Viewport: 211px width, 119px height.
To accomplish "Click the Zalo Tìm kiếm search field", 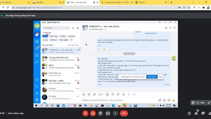I will [x=56, y=28].
